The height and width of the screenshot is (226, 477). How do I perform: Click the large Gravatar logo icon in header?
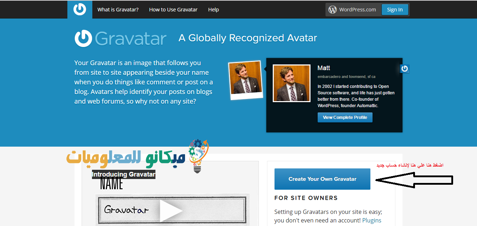pyautogui.click(x=83, y=38)
